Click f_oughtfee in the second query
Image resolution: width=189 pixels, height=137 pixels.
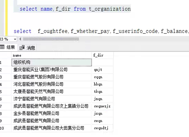pyautogui.click(x=53, y=31)
